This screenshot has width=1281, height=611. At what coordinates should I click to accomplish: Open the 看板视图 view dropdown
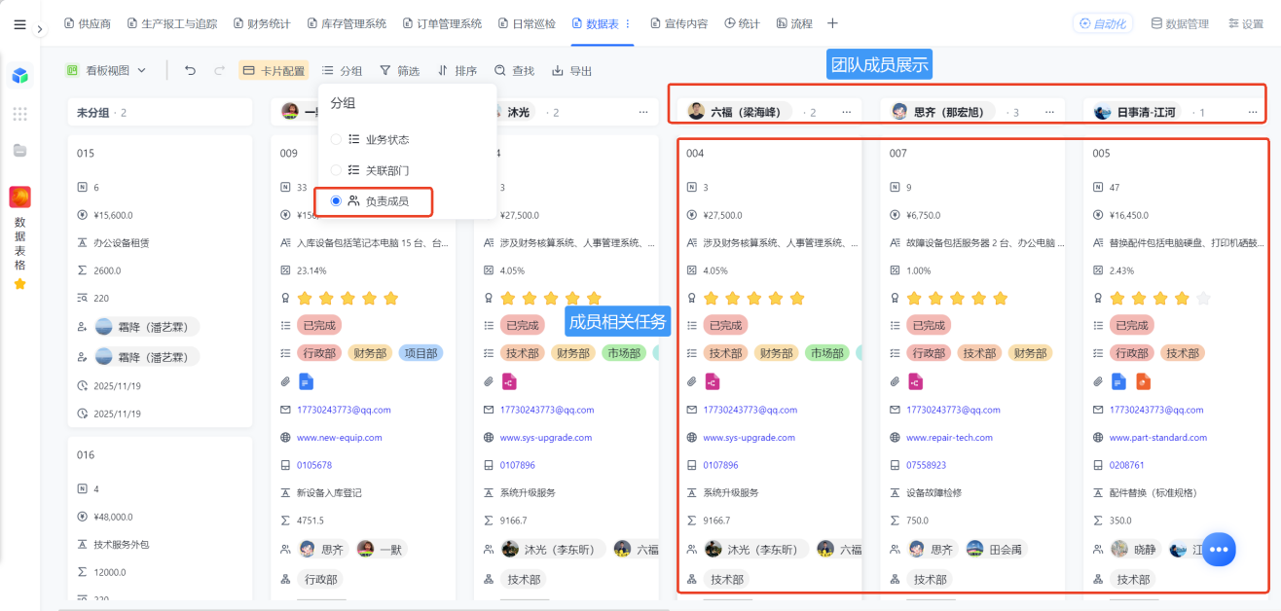coord(106,70)
